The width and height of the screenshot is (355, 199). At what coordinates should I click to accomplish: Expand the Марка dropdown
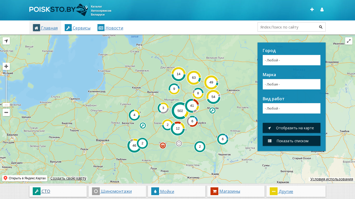291,84
